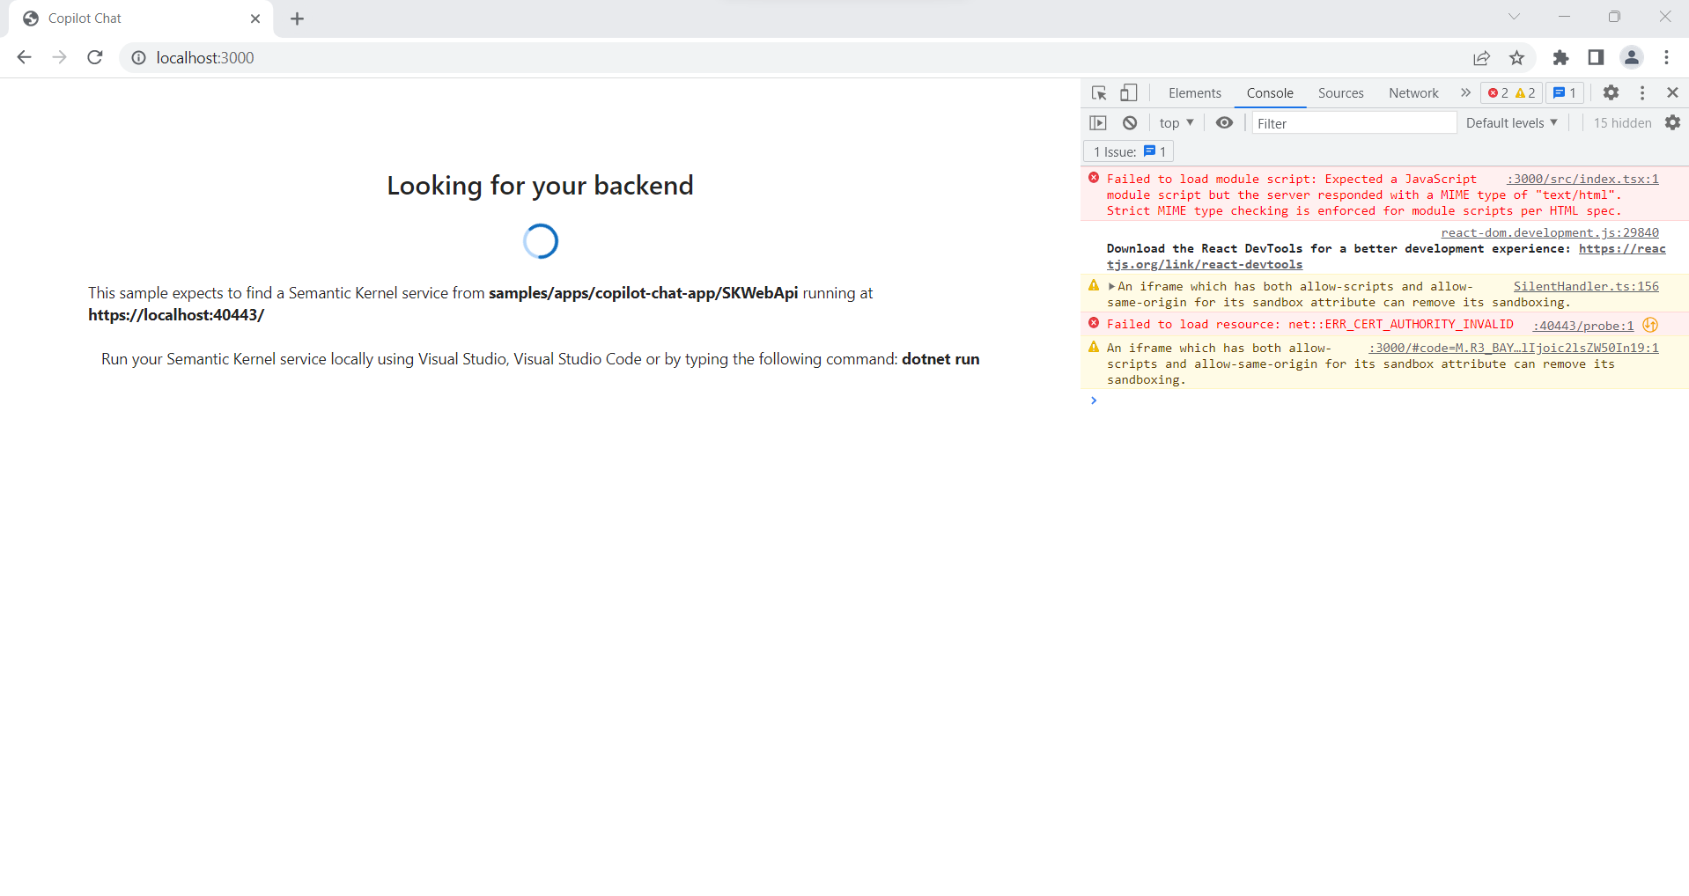Open DevTools settings gear

1611,92
